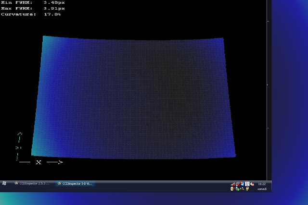Click the Y axis arrow indicator
This screenshot has width=308, height=205.
point(19,146)
